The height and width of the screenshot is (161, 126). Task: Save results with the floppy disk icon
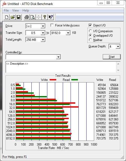(19, 17)
